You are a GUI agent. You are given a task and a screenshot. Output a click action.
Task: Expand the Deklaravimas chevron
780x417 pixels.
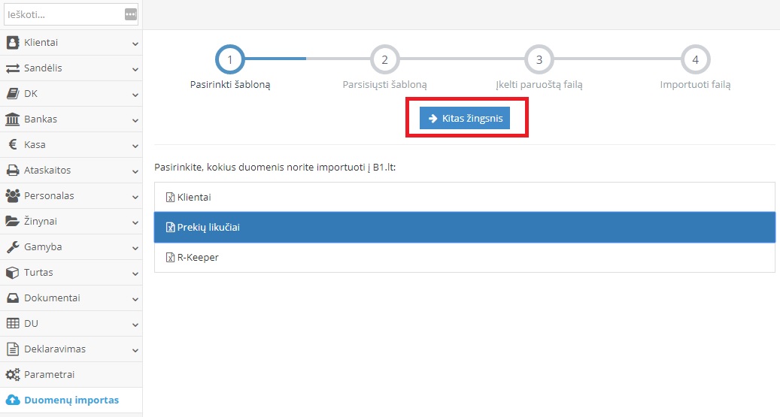pyautogui.click(x=135, y=350)
